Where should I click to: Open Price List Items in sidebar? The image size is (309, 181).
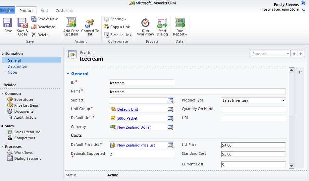pos(26,105)
